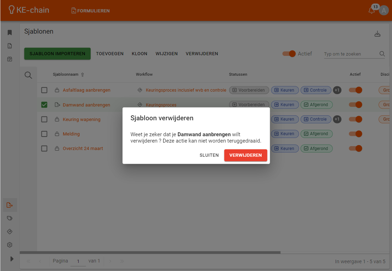The width and height of the screenshot is (392, 271).
Task: Open the bookmark icon in the sidebar
Action: [10, 33]
